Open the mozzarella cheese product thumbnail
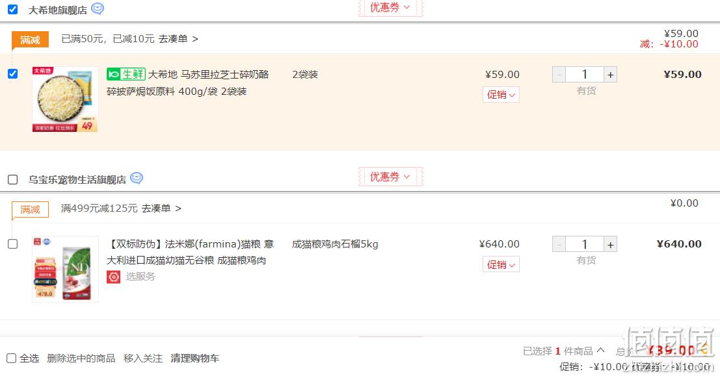 pos(65,99)
